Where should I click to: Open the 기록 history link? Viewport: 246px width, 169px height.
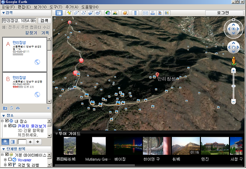coord(45,33)
